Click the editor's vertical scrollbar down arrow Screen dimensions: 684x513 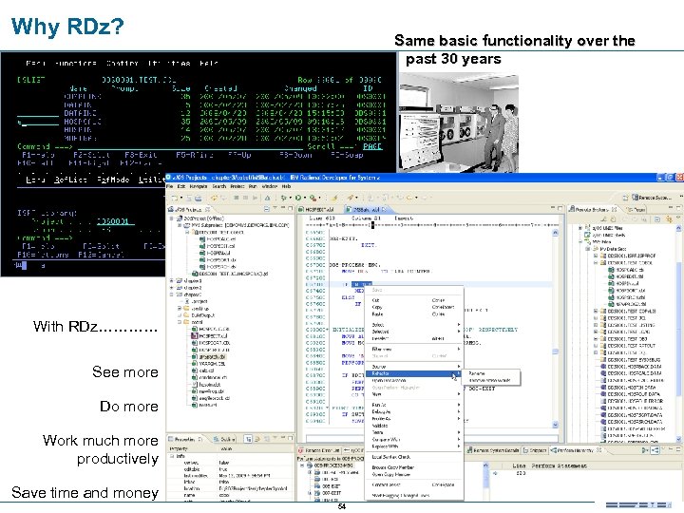(555, 425)
